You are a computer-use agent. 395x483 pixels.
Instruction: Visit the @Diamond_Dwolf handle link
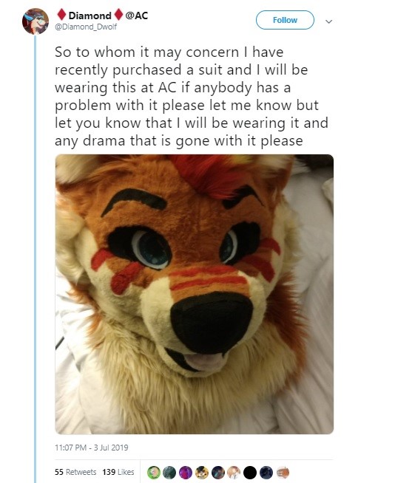[x=86, y=27]
